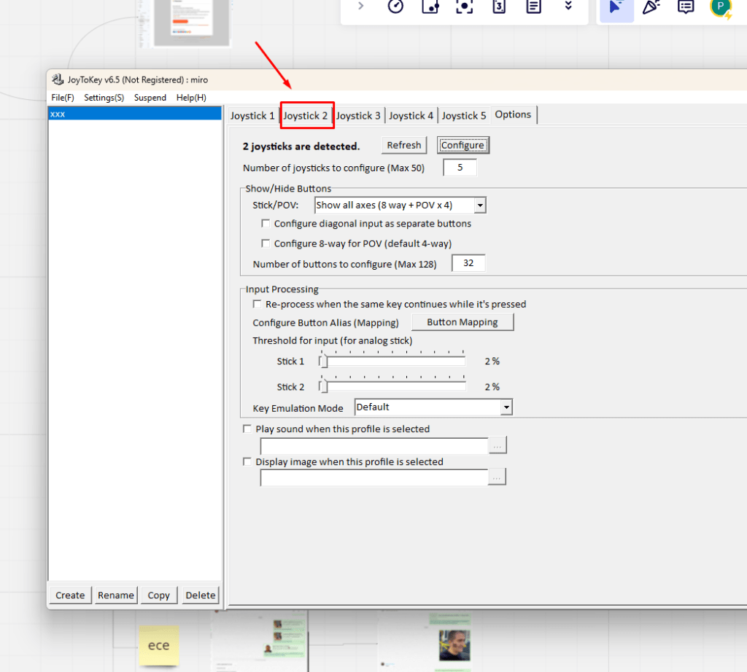
Task: Enable Play sound when profile selected
Action: [x=247, y=429]
